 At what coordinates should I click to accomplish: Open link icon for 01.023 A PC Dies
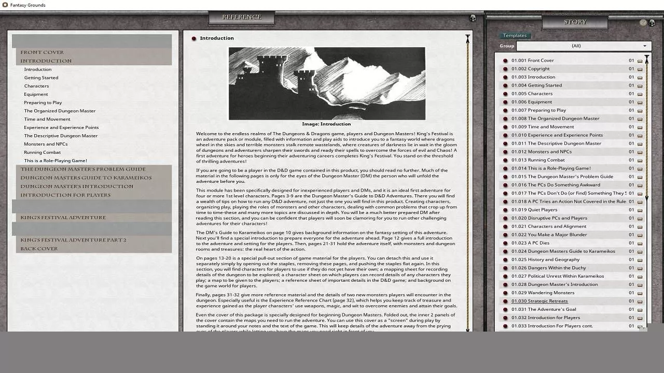click(x=505, y=243)
